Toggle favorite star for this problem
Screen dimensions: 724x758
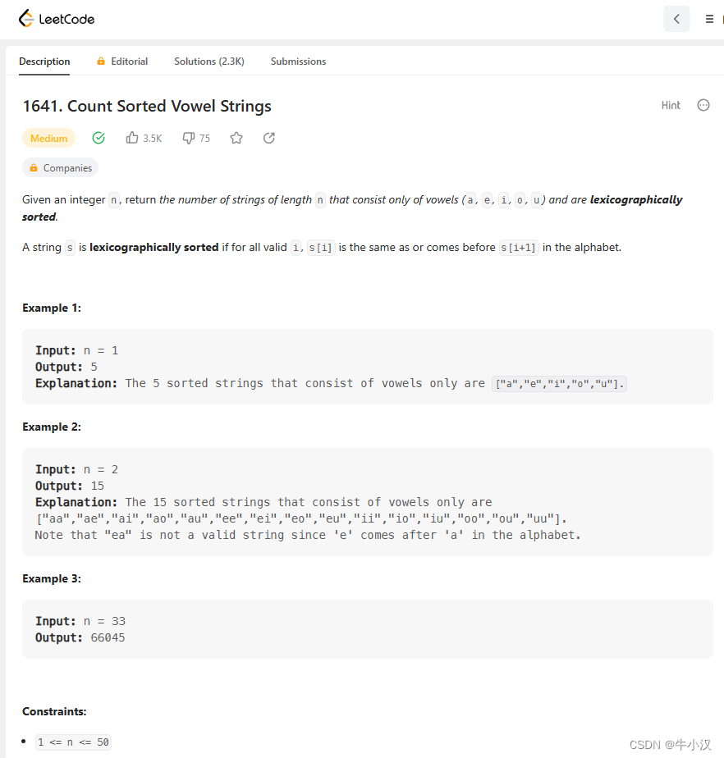click(236, 138)
